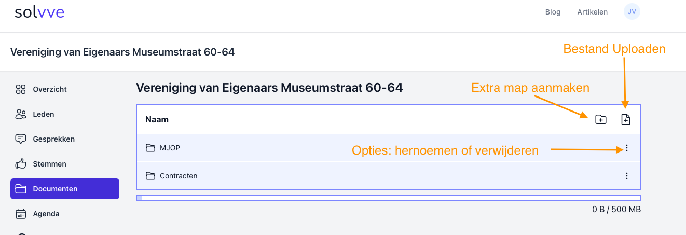
Task: Click the create new folder icon
Action: 600,119
